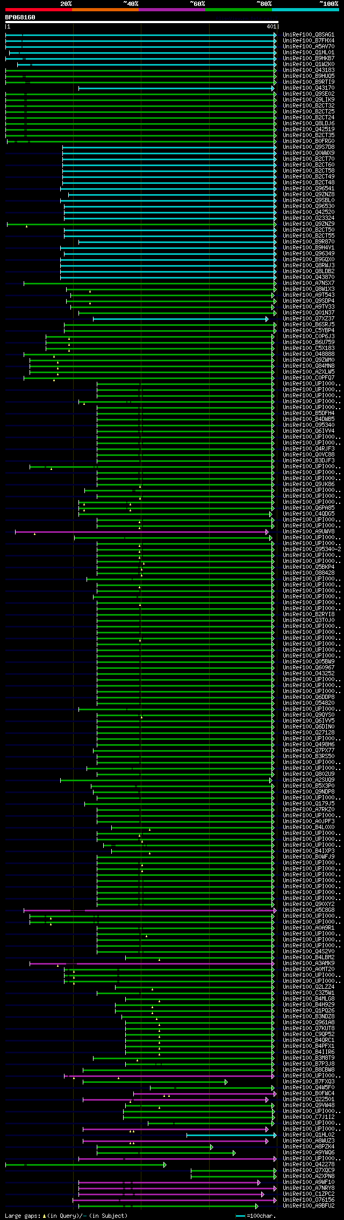
Task: Click UniRef100_Q9SE02 label
Action: pos(309,94)
